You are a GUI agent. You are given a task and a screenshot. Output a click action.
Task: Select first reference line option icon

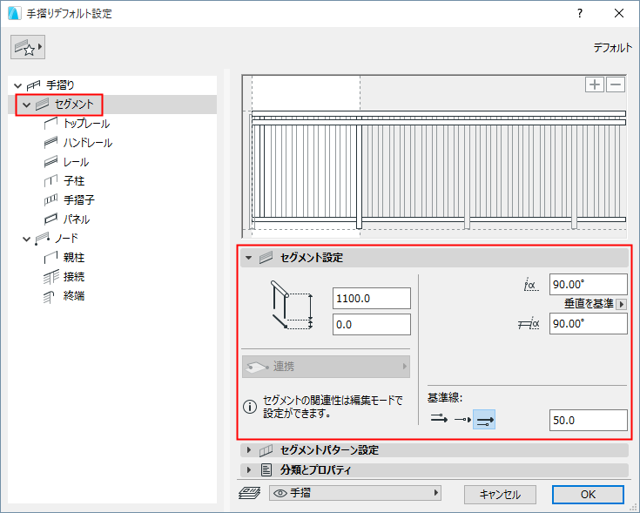[x=439, y=419]
